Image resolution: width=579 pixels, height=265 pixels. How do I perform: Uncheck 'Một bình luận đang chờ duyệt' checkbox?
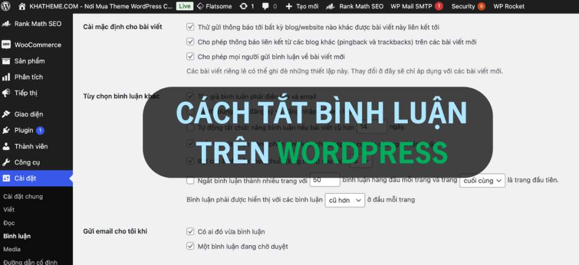(190, 246)
